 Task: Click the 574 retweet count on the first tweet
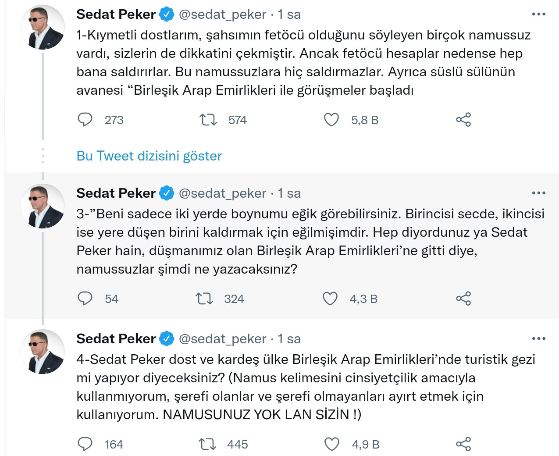tap(237, 119)
